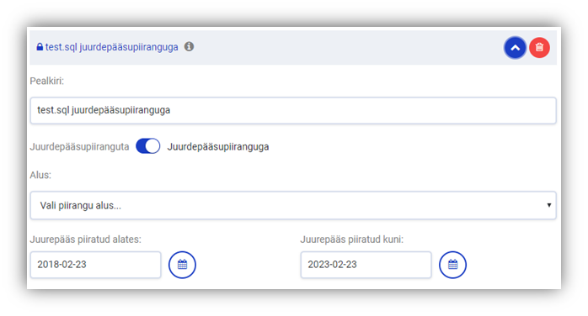Click the Alus label
Viewport: 588px width, 316px height.
click(40, 175)
